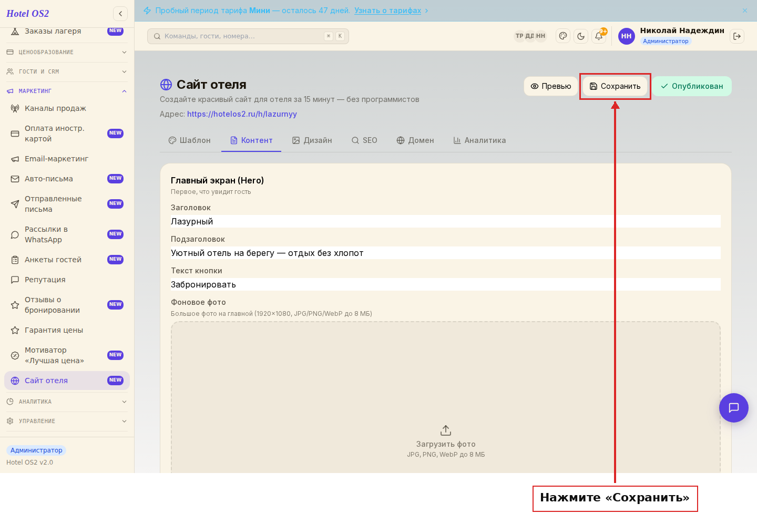Expand the Гости и CRM section

pos(67,71)
